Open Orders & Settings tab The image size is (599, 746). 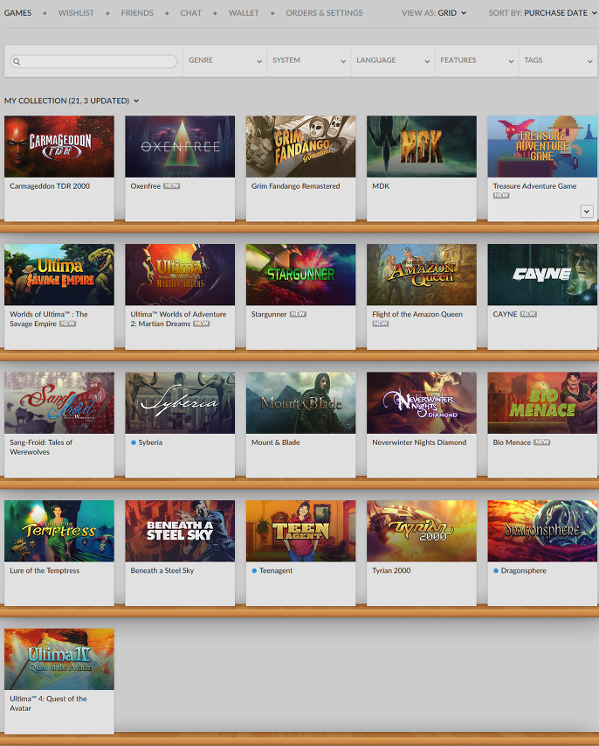tap(324, 13)
